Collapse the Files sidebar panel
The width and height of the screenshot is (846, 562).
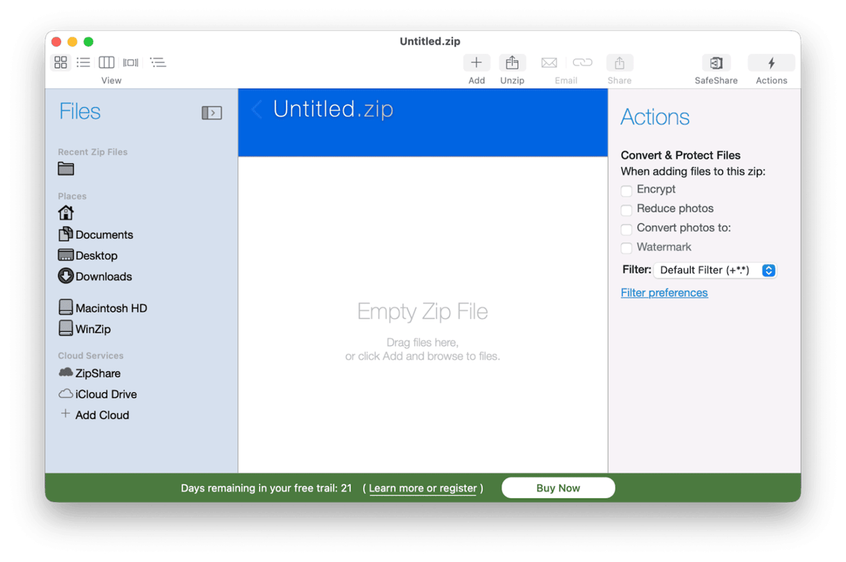coord(211,112)
